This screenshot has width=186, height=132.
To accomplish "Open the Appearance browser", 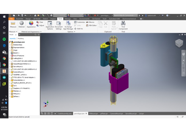I will click(31, 25).
